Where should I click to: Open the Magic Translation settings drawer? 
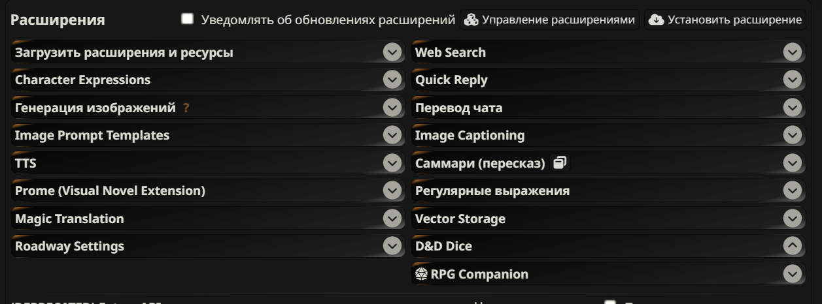[207, 219]
